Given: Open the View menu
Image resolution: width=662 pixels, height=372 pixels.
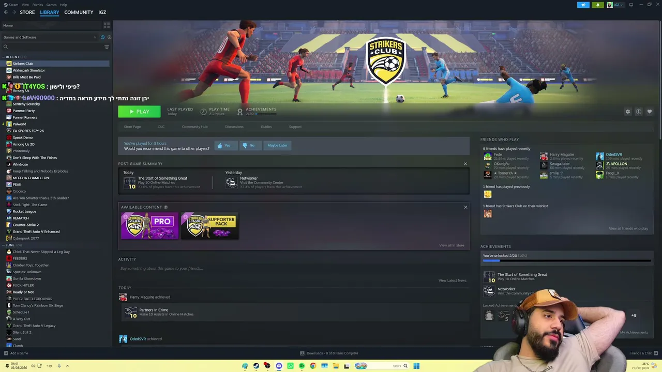Looking at the screenshot, I should pos(25,5).
